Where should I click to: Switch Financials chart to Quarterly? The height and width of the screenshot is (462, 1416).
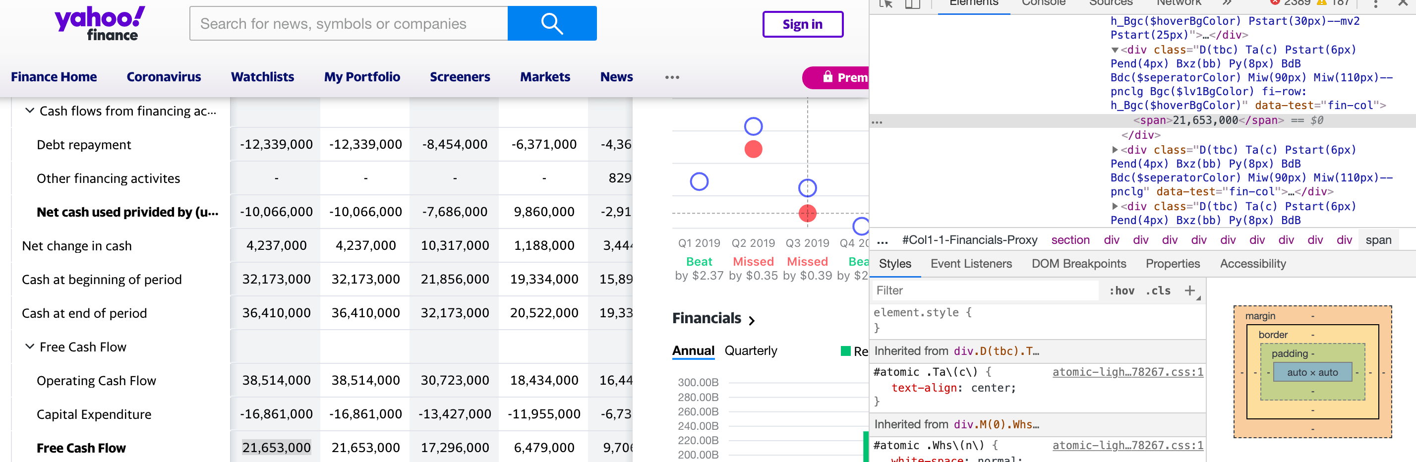[750, 351]
